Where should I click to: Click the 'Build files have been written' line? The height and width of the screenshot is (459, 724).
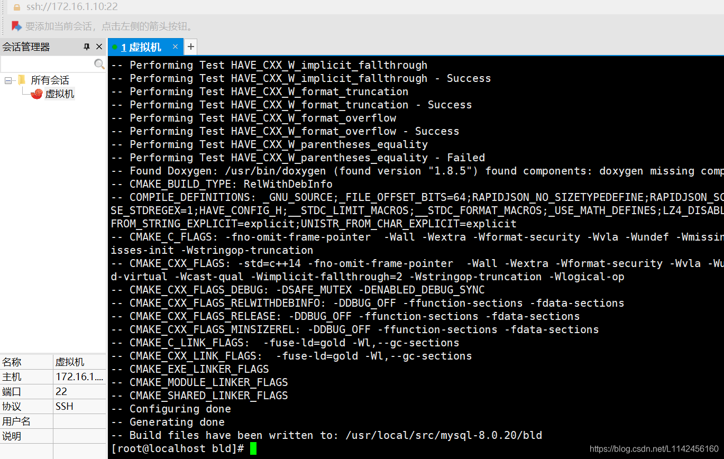[x=326, y=435]
